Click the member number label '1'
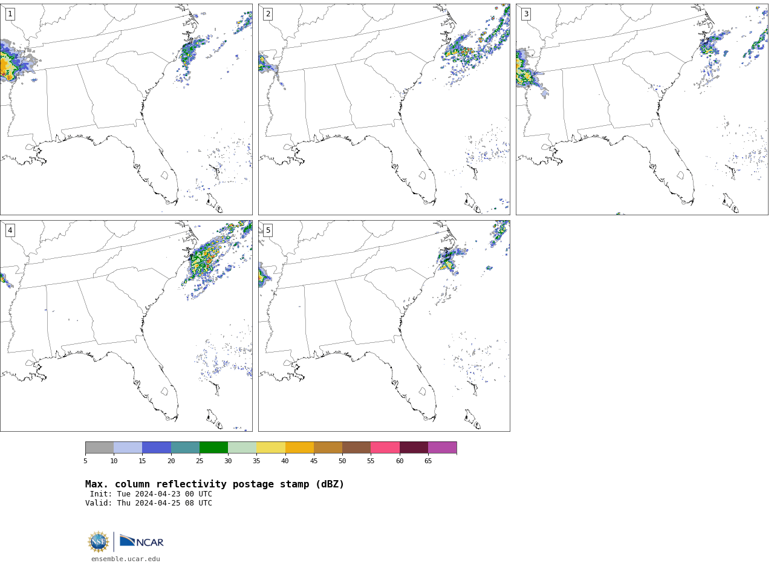The height and width of the screenshot is (566, 774). point(10,14)
